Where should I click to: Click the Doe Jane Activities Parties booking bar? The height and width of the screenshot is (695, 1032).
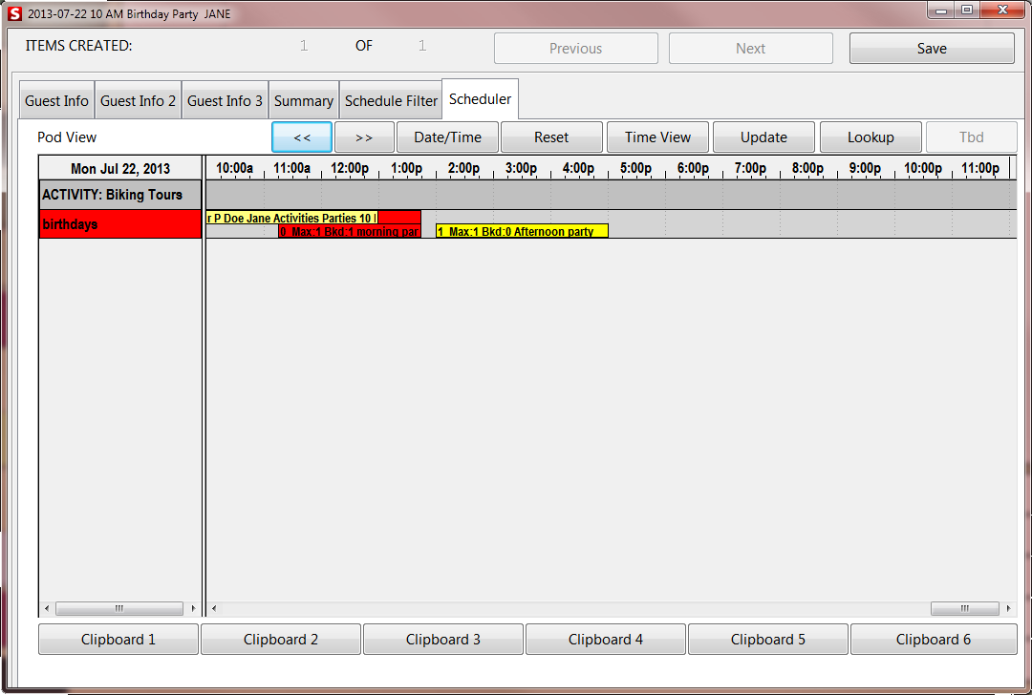(291, 218)
